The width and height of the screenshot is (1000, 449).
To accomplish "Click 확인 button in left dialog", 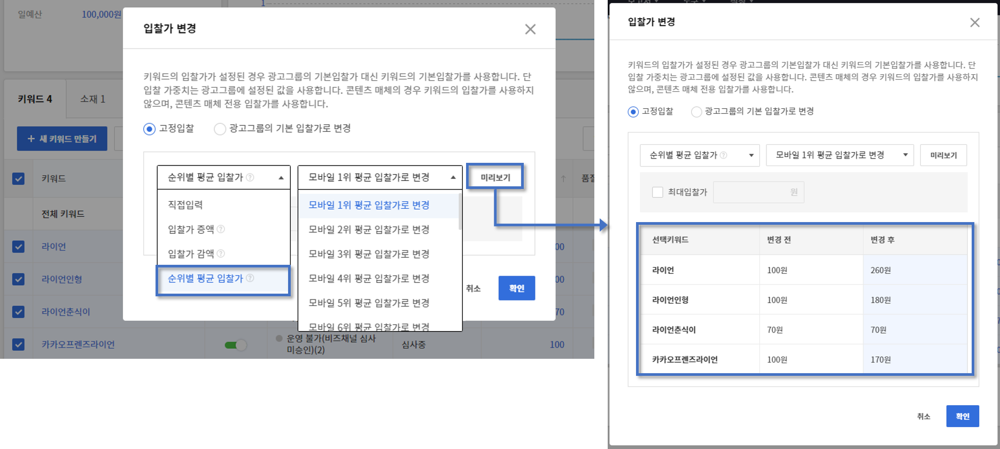I will tap(516, 288).
